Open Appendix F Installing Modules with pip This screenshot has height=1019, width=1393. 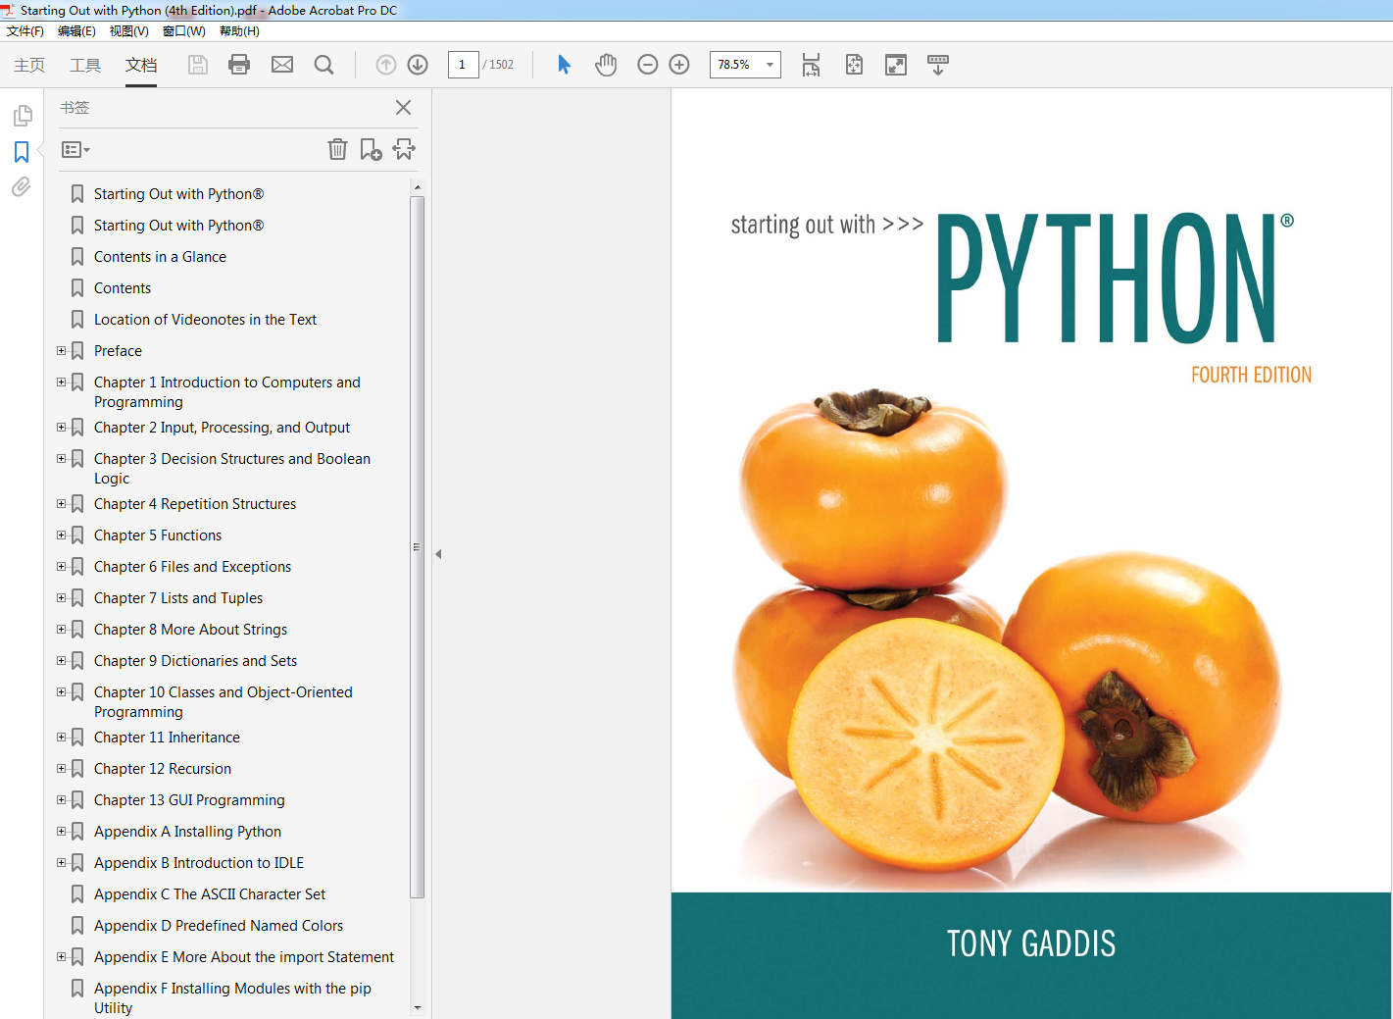232,997
